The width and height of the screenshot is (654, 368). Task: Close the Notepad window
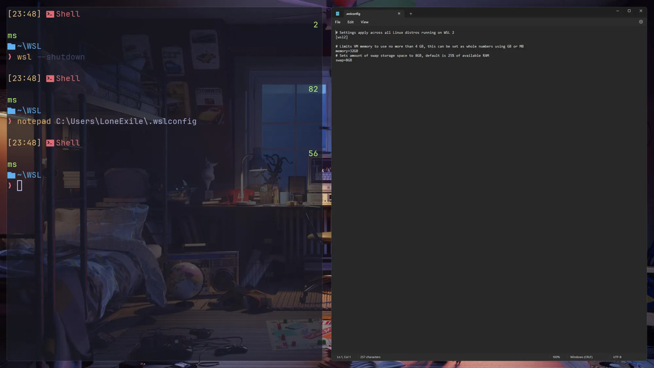tap(641, 11)
